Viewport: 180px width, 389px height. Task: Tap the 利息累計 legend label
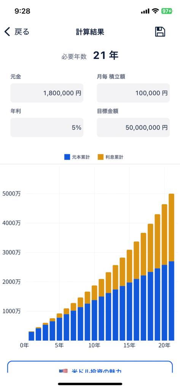pos(115,157)
